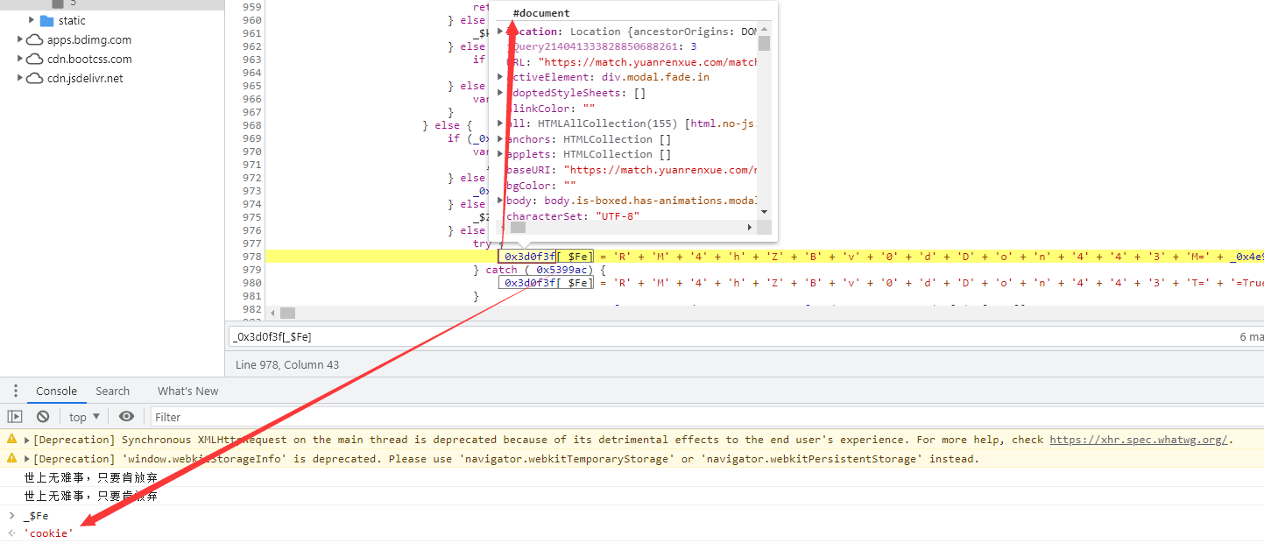Click the static folder icon
This screenshot has width=1264, height=543.
click(x=47, y=20)
